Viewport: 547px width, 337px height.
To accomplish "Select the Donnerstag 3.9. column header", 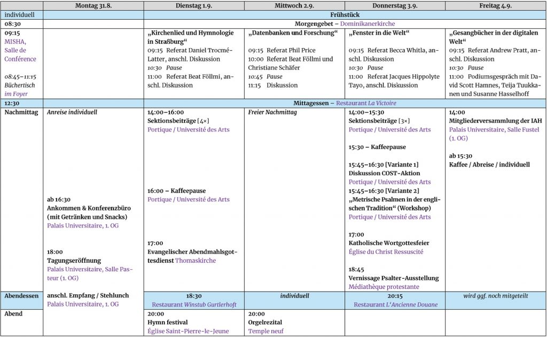I will (395, 5).
